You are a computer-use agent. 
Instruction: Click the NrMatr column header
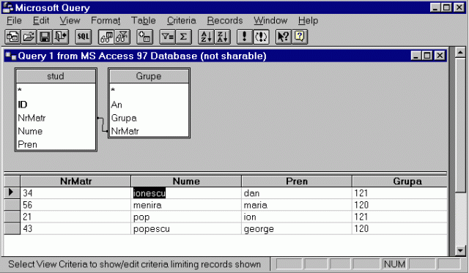tap(75, 182)
